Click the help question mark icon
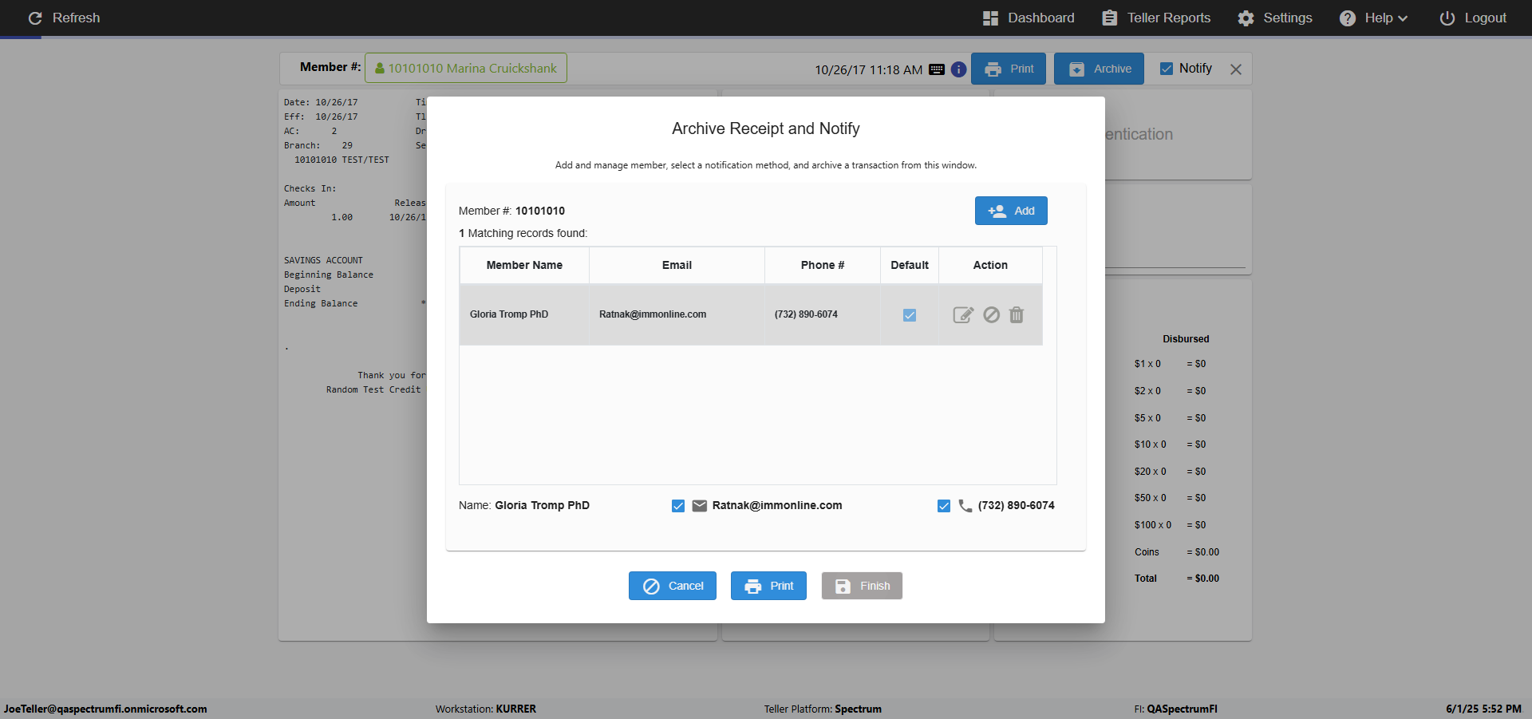The height and width of the screenshot is (719, 1532). point(1348,18)
